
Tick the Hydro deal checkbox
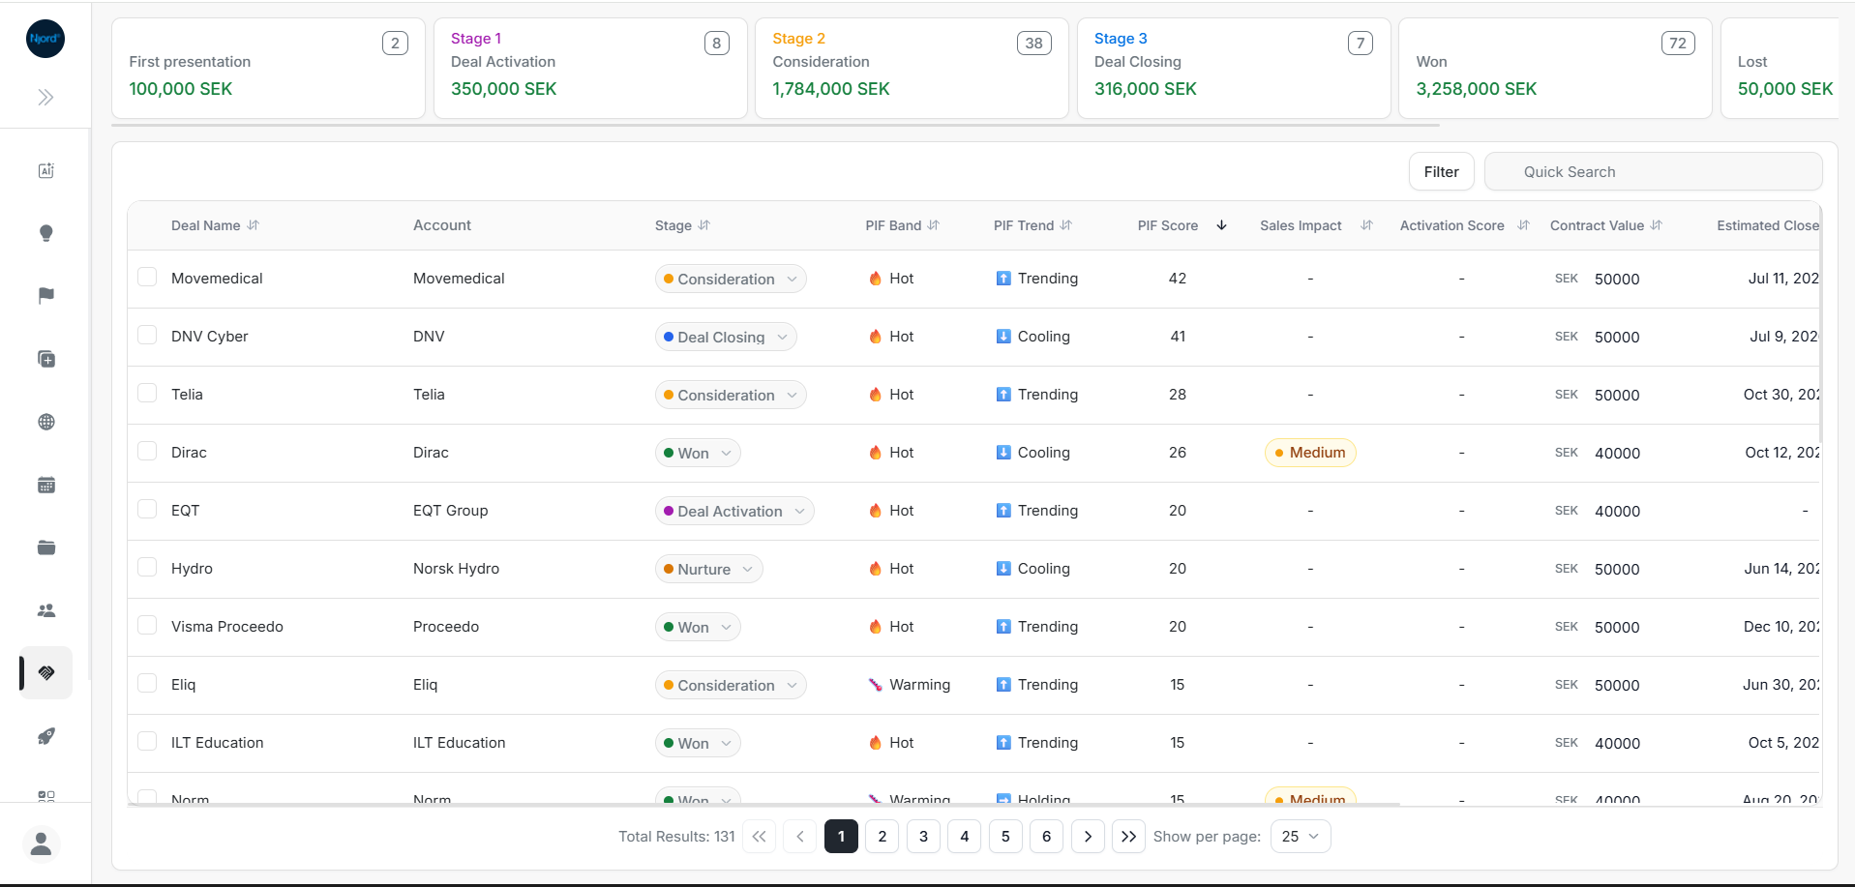tap(147, 568)
